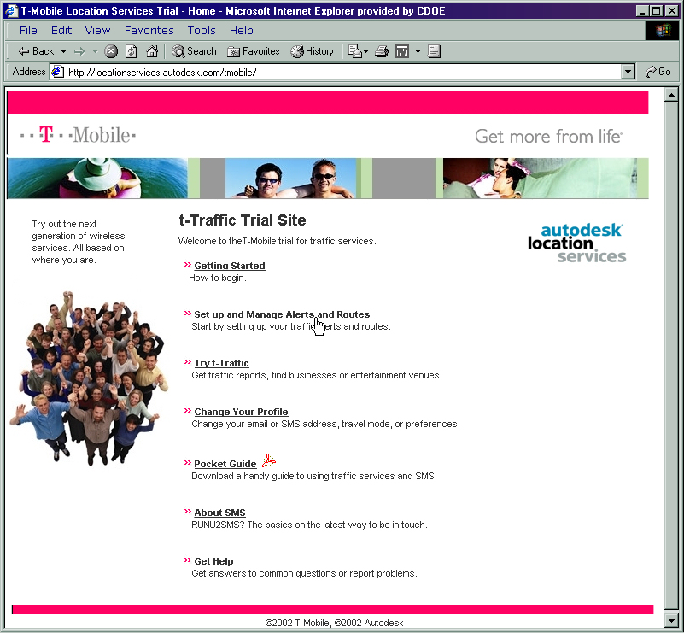This screenshot has height=633, width=684.
Task: Open the Pocket Guide link
Action: pyautogui.click(x=225, y=464)
